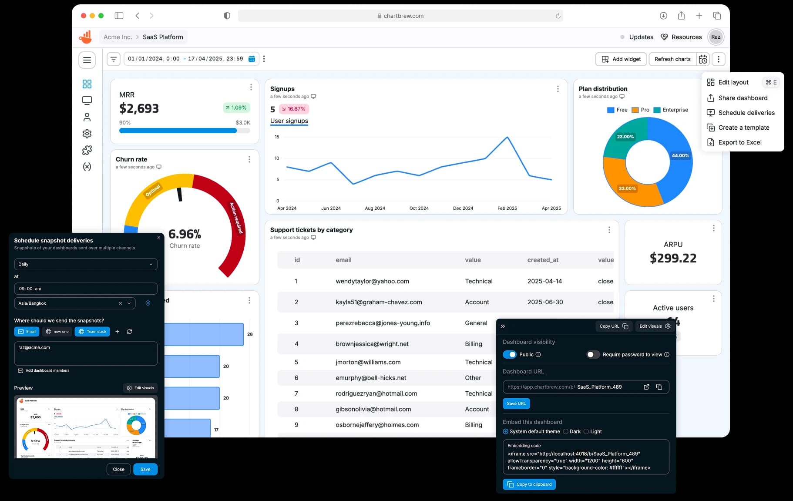The image size is (793, 501).
Task: Click the Copy to clipboard button
Action: (529, 484)
